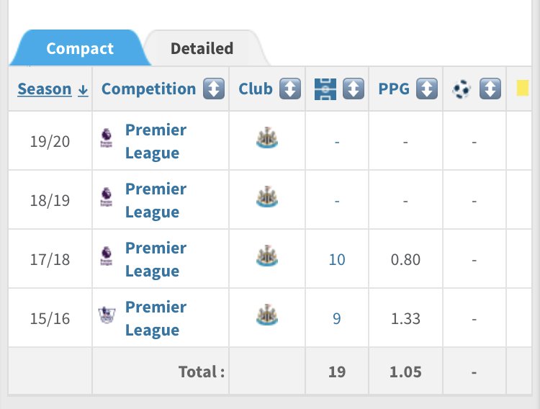Screen dimensions: 540x409
Task: Sort by goals column arrows
Action: [490, 89]
